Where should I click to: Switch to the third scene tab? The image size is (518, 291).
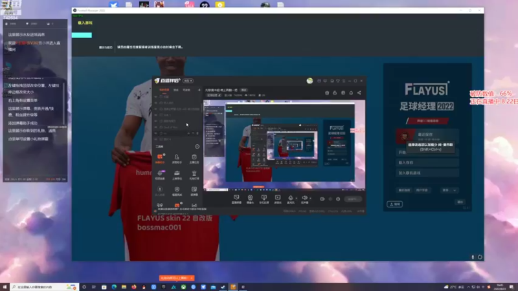[x=186, y=90]
